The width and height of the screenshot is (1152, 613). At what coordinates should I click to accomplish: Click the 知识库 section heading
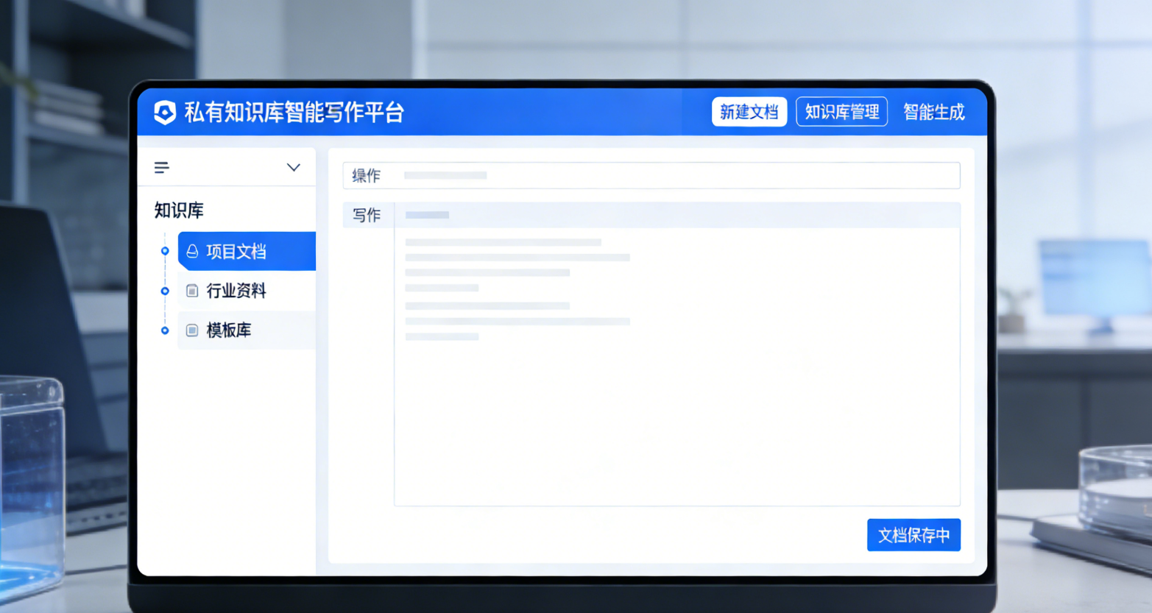point(179,210)
